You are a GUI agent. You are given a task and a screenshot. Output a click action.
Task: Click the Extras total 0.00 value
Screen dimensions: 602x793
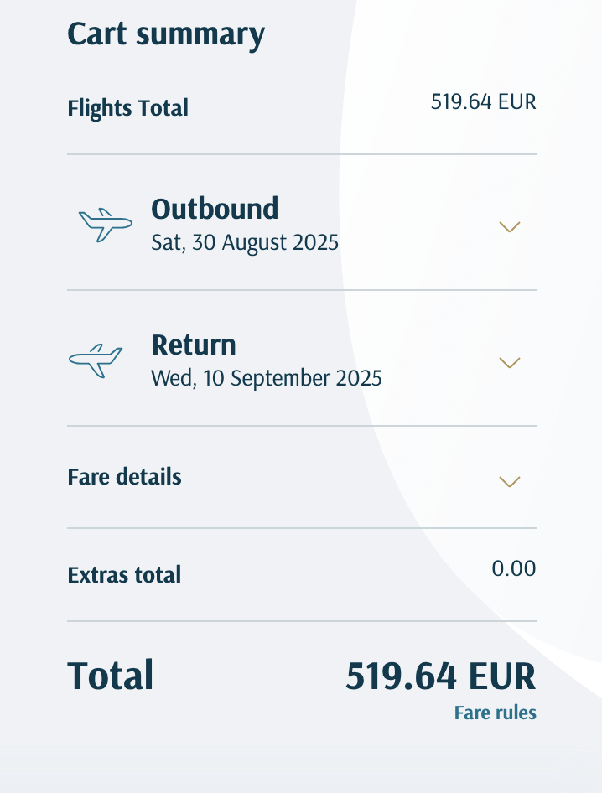click(x=514, y=568)
